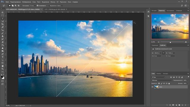The image size is (190, 107).
Task: Select the Rectangular Marquee tool
Action: (x=2, y=15)
